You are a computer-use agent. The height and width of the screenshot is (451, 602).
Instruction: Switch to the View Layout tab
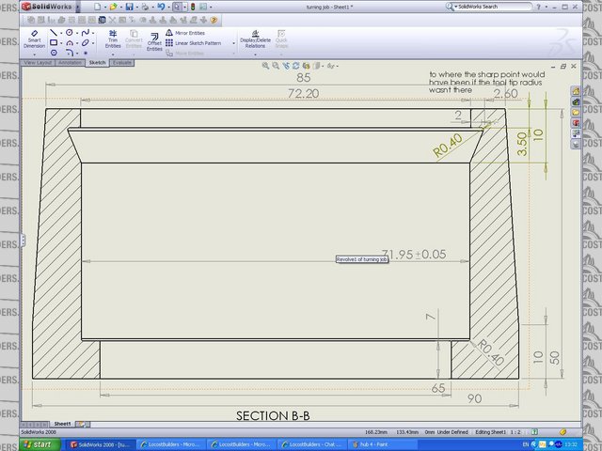point(38,63)
